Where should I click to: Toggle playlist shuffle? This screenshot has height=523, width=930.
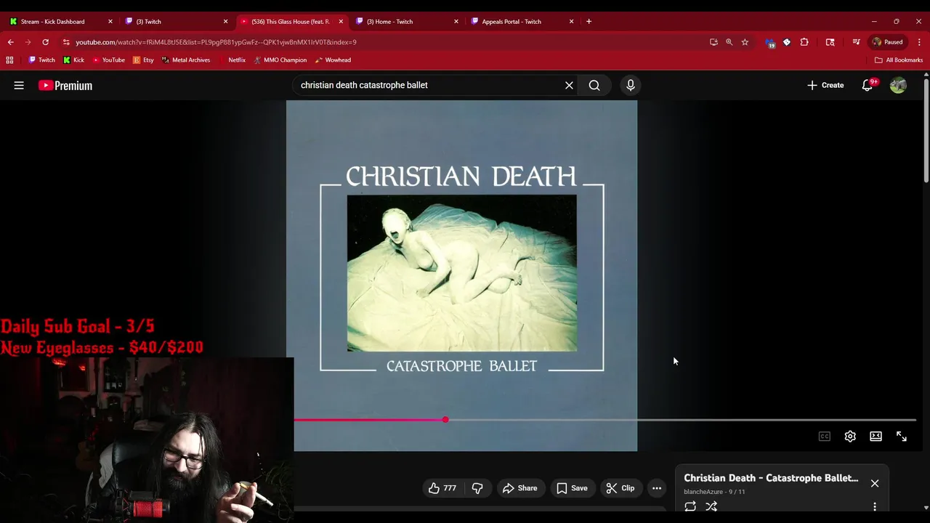711,506
